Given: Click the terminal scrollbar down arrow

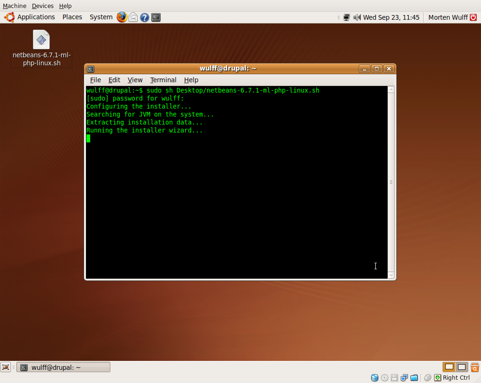Looking at the screenshot, I should 391,275.
